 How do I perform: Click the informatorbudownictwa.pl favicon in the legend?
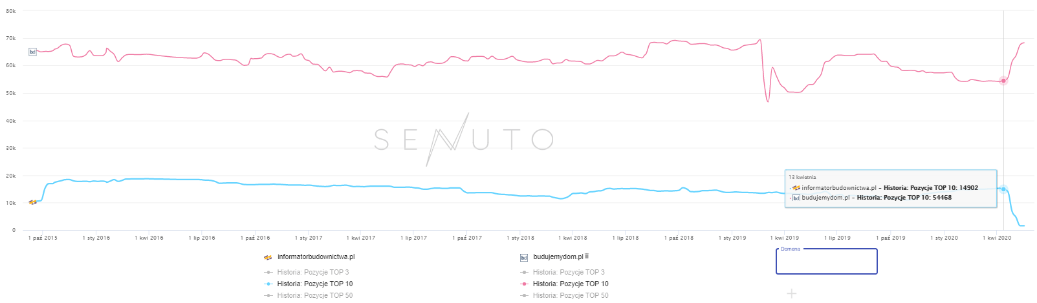tap(268, 257)
